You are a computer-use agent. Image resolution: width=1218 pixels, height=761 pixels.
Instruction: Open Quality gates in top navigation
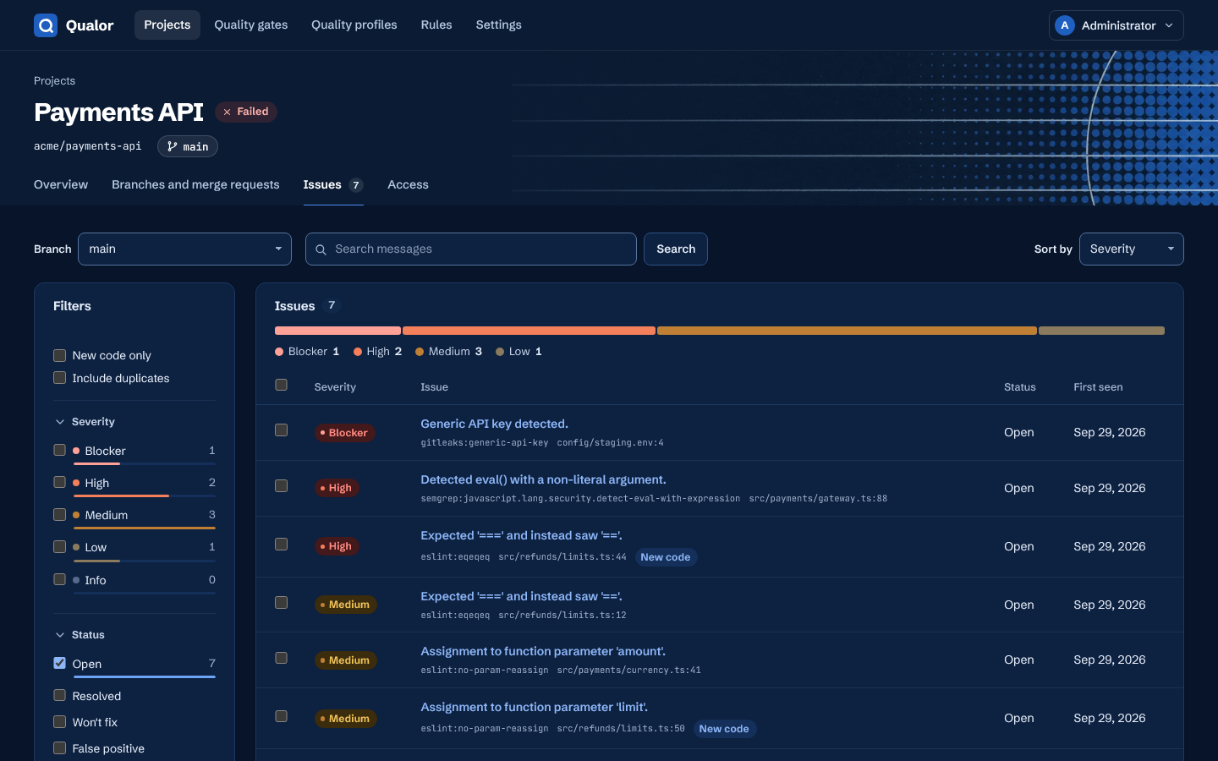(251, 25)
